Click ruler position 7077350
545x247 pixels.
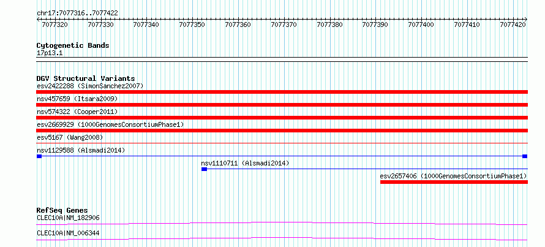[192, 25]
